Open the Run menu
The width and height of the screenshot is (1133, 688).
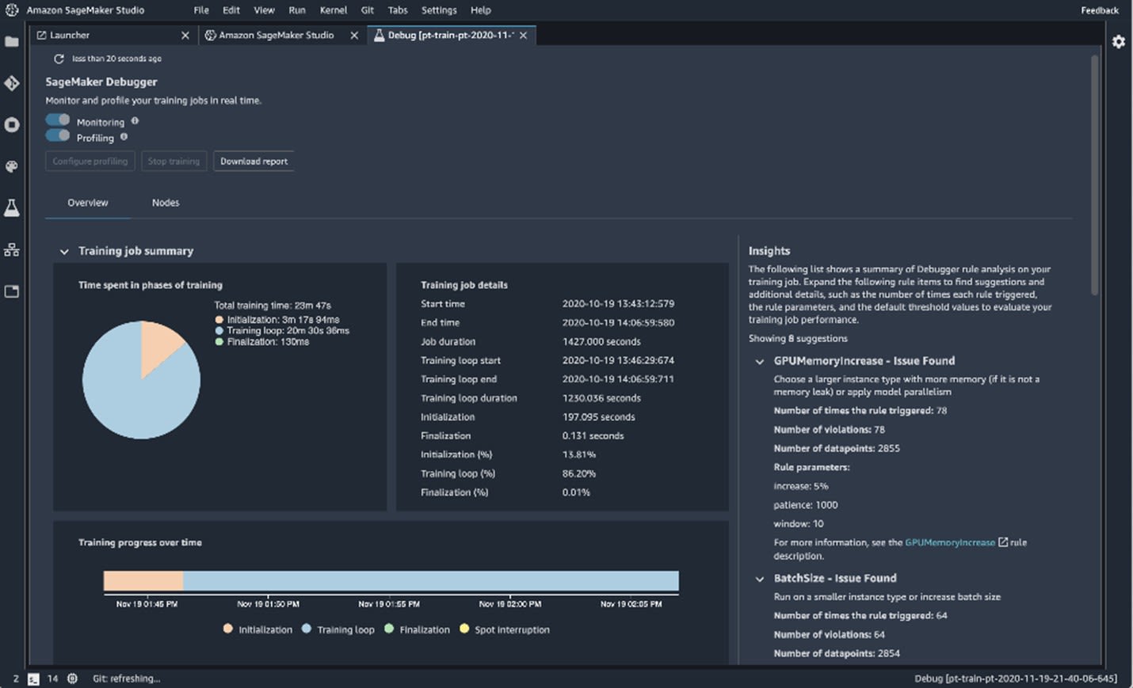pyautogui.click(x=297, y=10)
